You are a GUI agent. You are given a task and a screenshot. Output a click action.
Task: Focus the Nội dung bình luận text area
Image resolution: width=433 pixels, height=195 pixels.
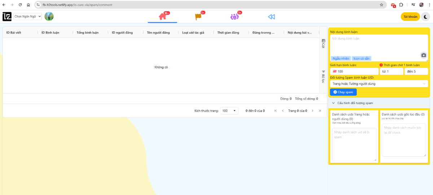379,48
